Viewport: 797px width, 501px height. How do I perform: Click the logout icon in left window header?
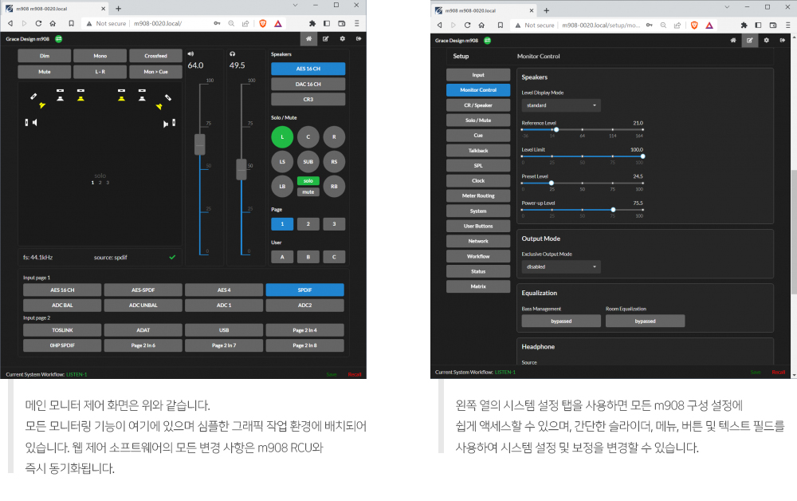[x=359, y=38]
